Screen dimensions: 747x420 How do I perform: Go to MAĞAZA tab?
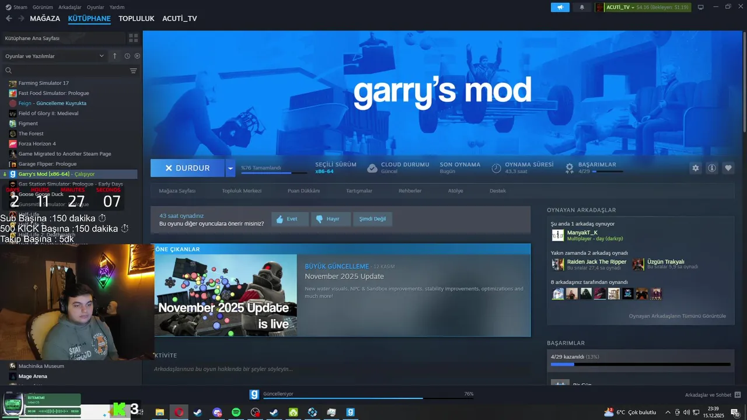tap(45, 19)
